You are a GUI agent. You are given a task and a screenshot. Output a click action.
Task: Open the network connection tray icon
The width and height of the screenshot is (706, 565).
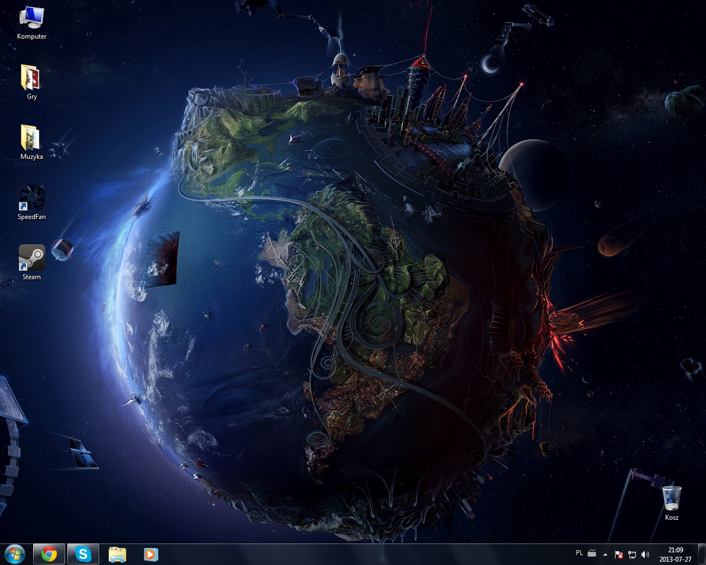[x=632, y=555]
